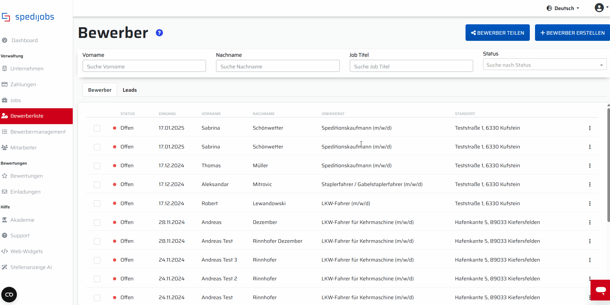Open the blue help icon beside Bewerber title
Image resolution: width=610 pixels, height=305 pixels.
159,33
